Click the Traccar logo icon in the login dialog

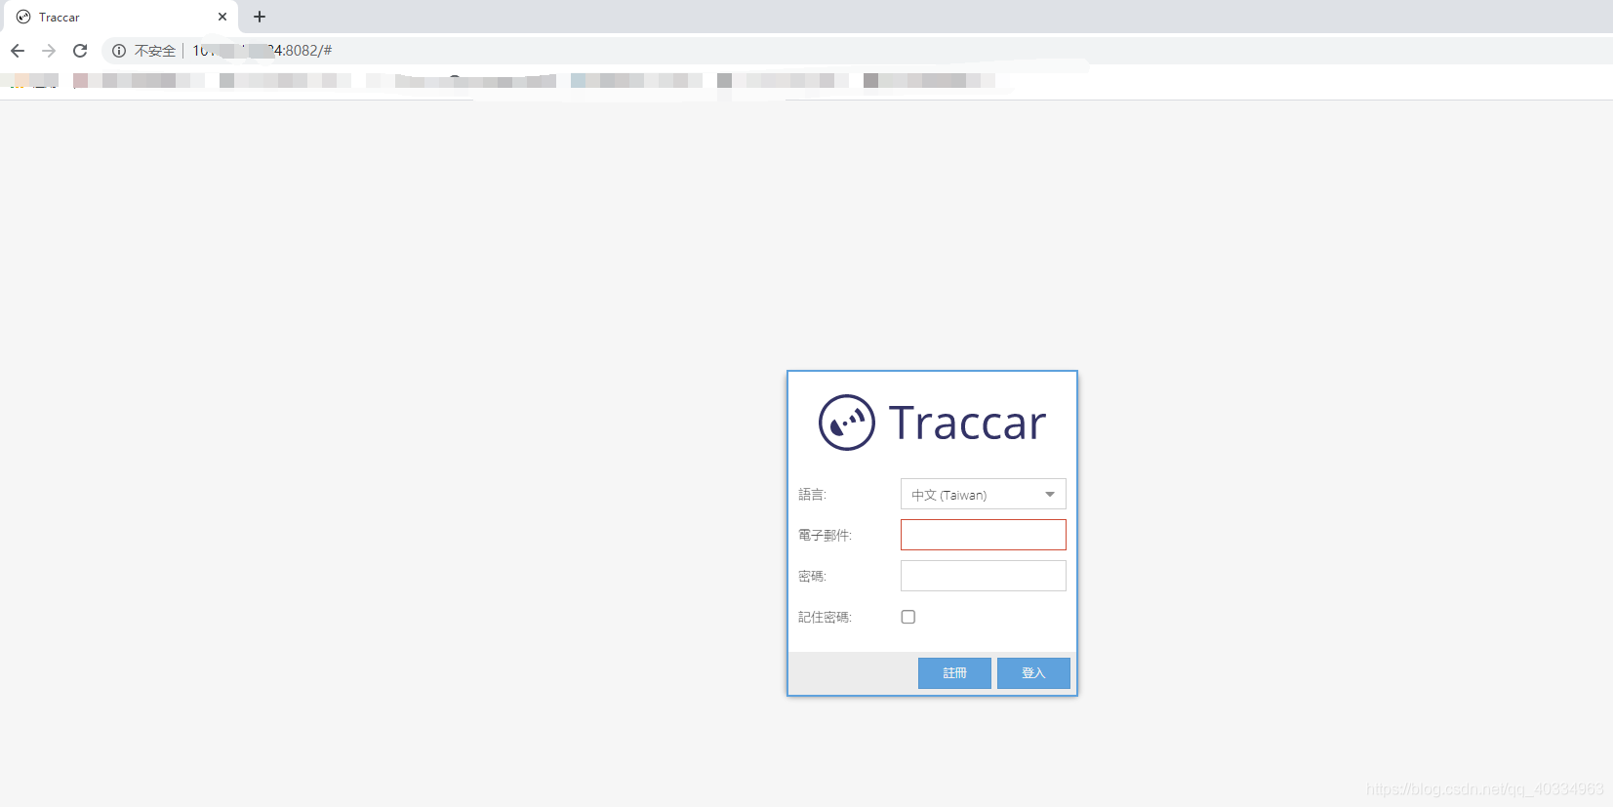tap(846, 423)
